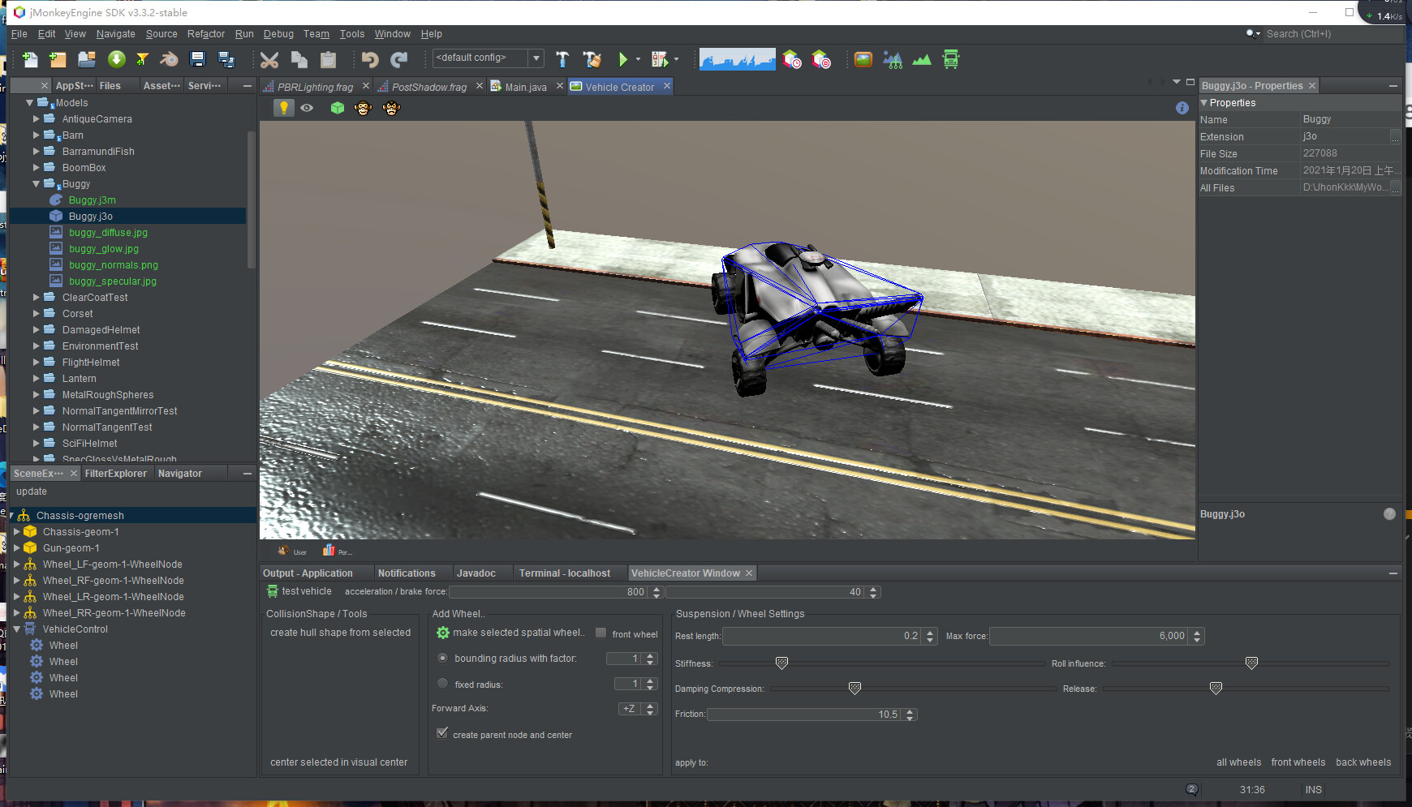The height and width of the screenshot is (807, 1412).
Task: Switch to the PBRLighting.frag tab
Action: (x=315, y=87)
